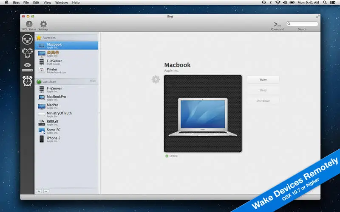Viewport: 340px width, 212px height.
Task: Click the battery menu bar icon
Action: click(x=292, y=3)
